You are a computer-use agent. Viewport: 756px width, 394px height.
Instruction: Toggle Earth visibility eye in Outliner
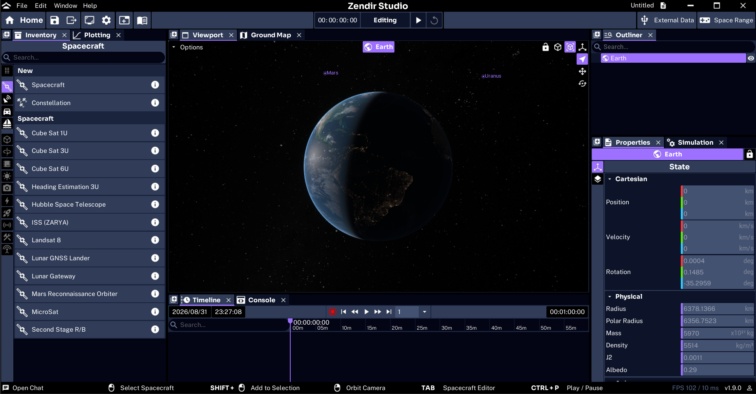tap(751, 58)
